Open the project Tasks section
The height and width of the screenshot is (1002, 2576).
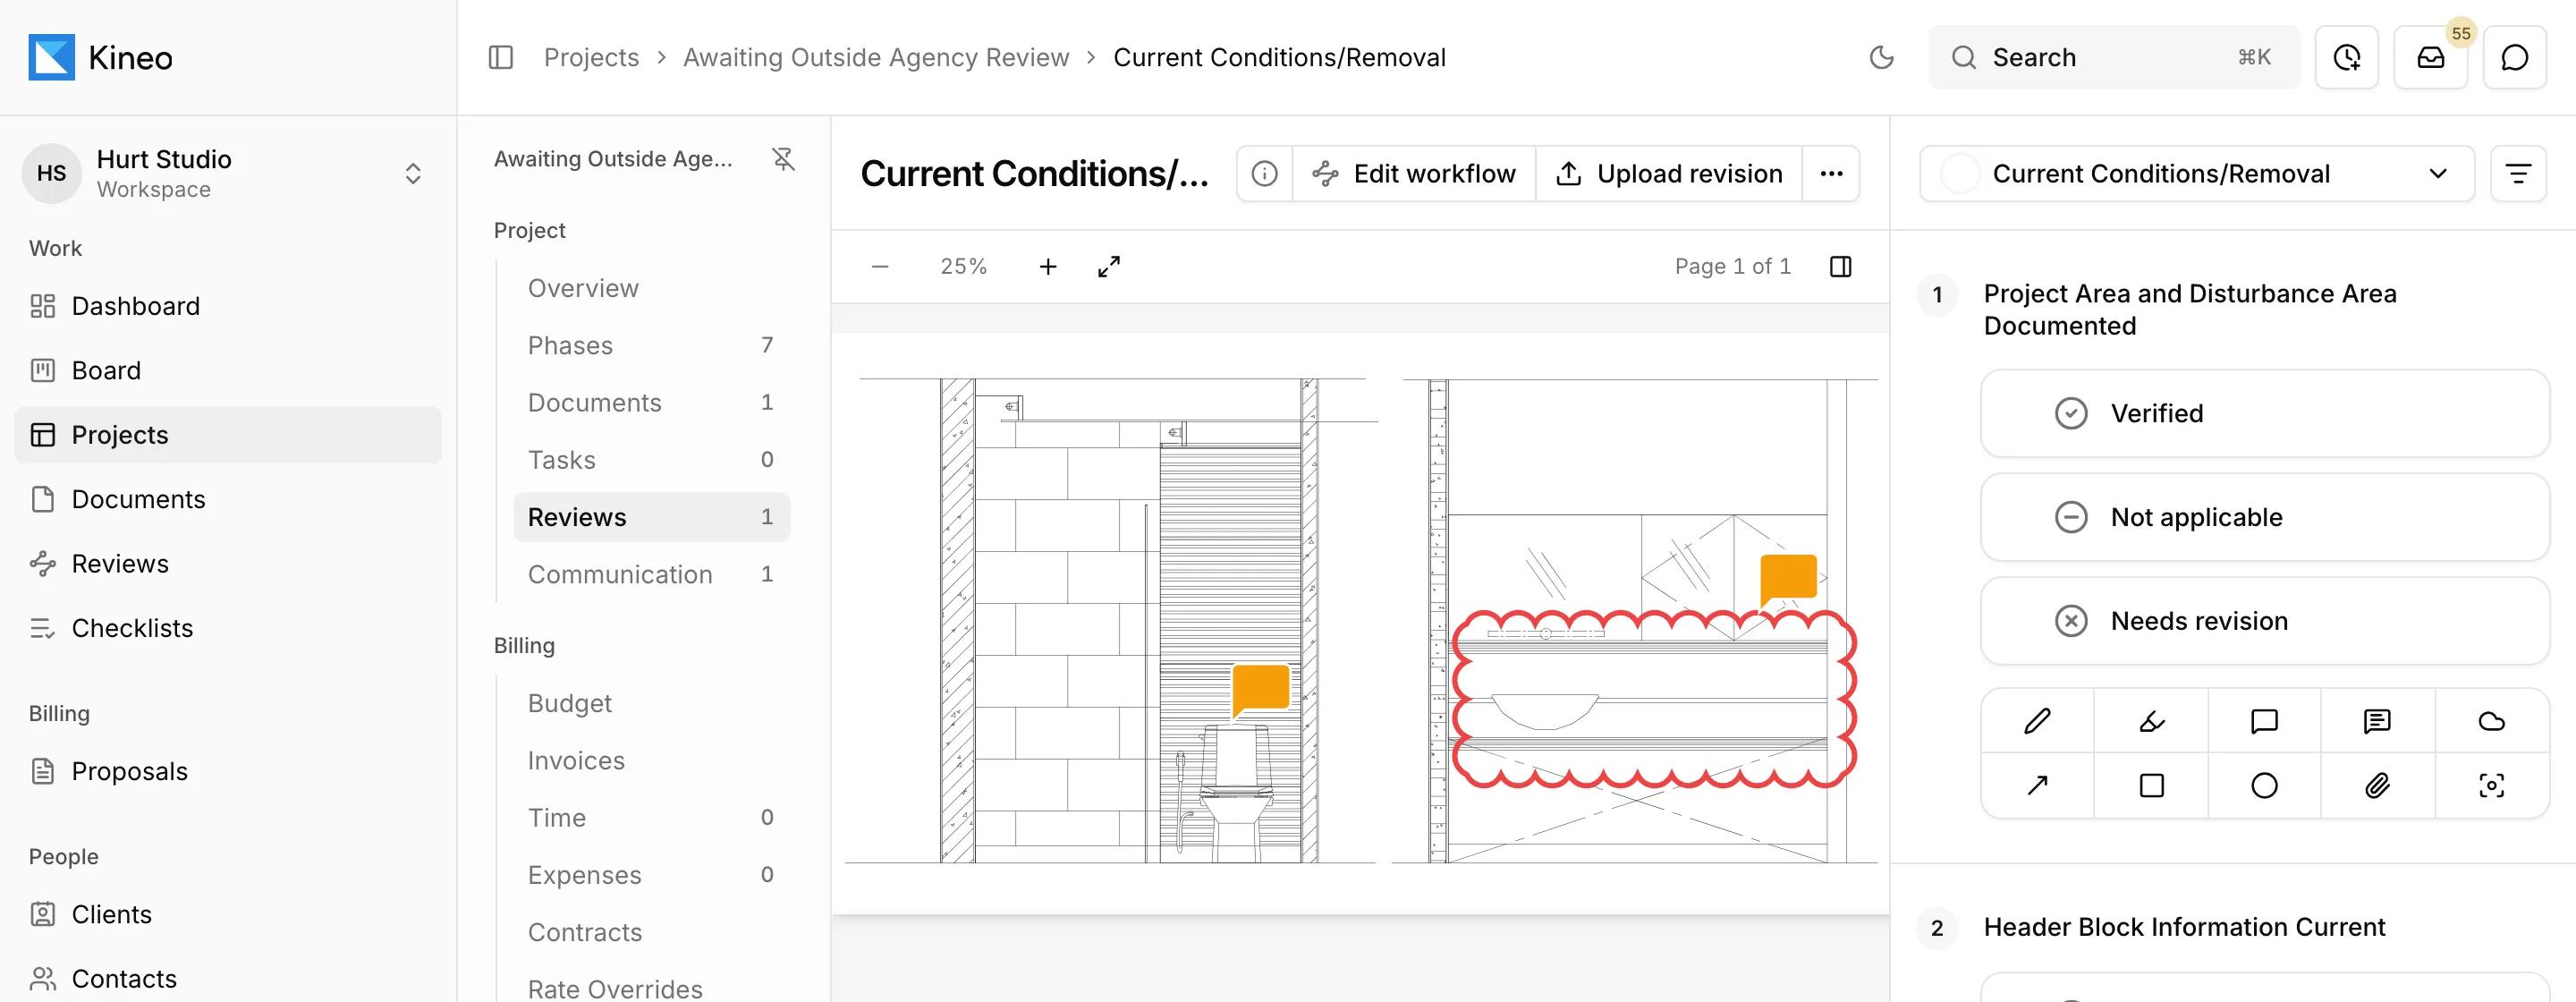click(x=651, y=460)
